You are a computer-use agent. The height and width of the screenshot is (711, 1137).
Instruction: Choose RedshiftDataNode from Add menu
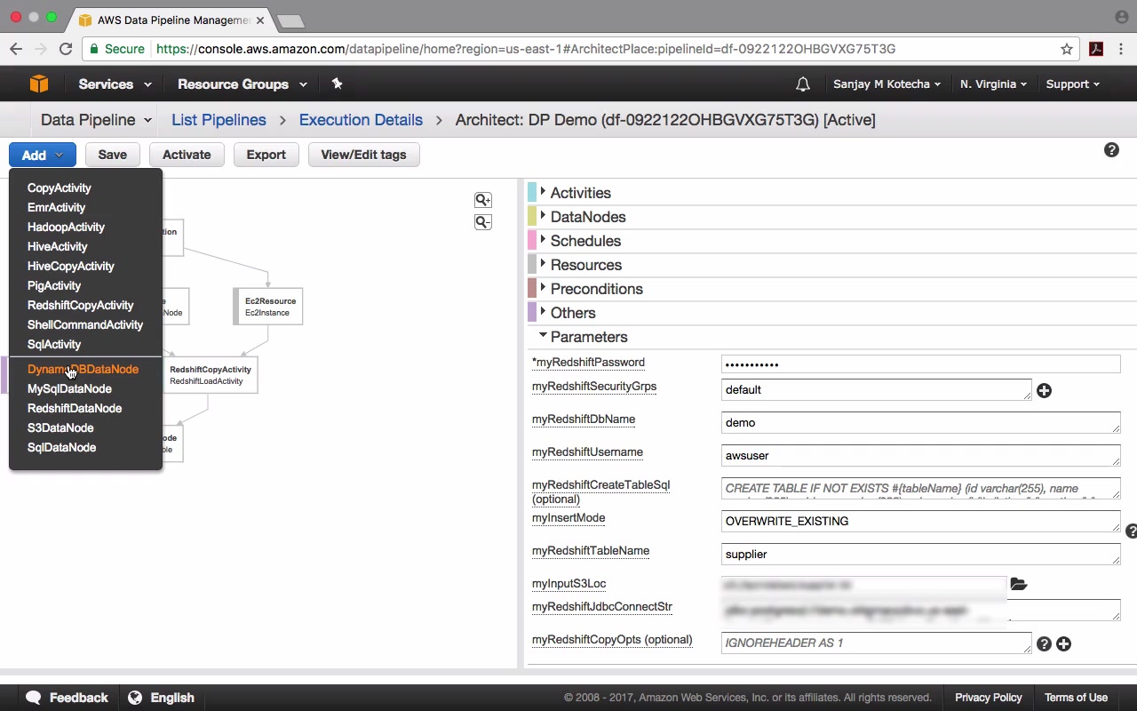tap(74, 408)
